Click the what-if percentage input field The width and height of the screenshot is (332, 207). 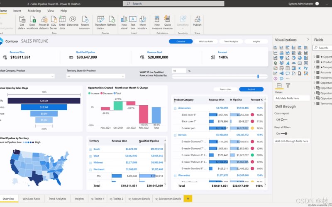tap(179, 71)
